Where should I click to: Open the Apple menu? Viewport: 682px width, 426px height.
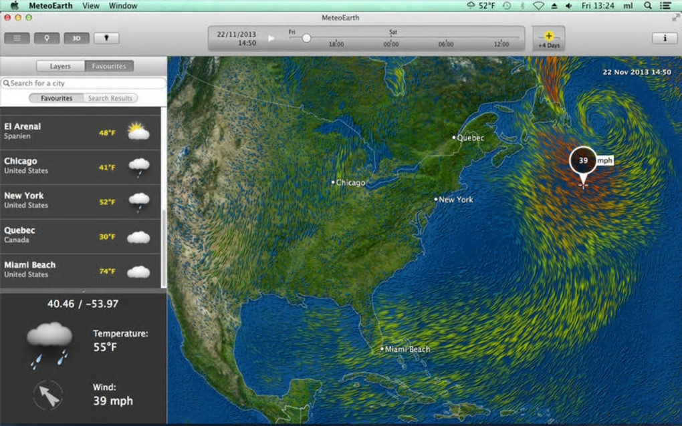click(x=14, y=5)
